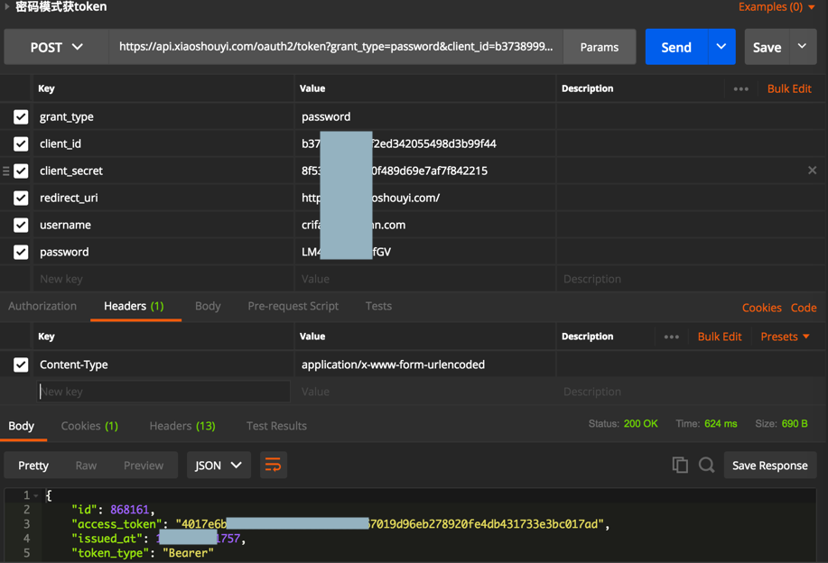Select the Preview view
Screen dimensions: 828x563
click(144, 466)
